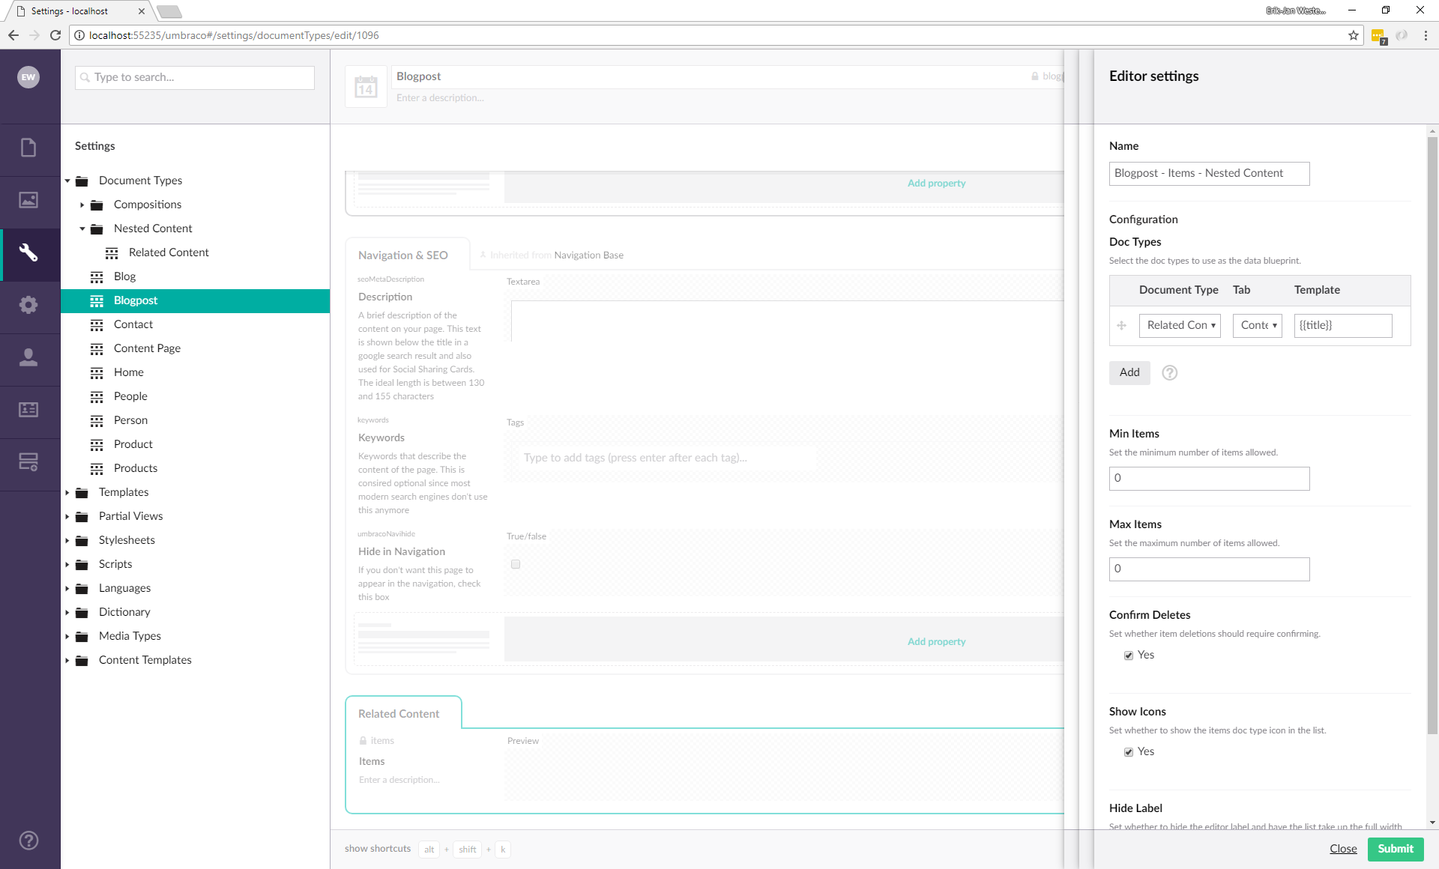Viewport: 1439px width, 869px height.
Task: Click the Document Types folder icon
Action: [x=82, y=181]
